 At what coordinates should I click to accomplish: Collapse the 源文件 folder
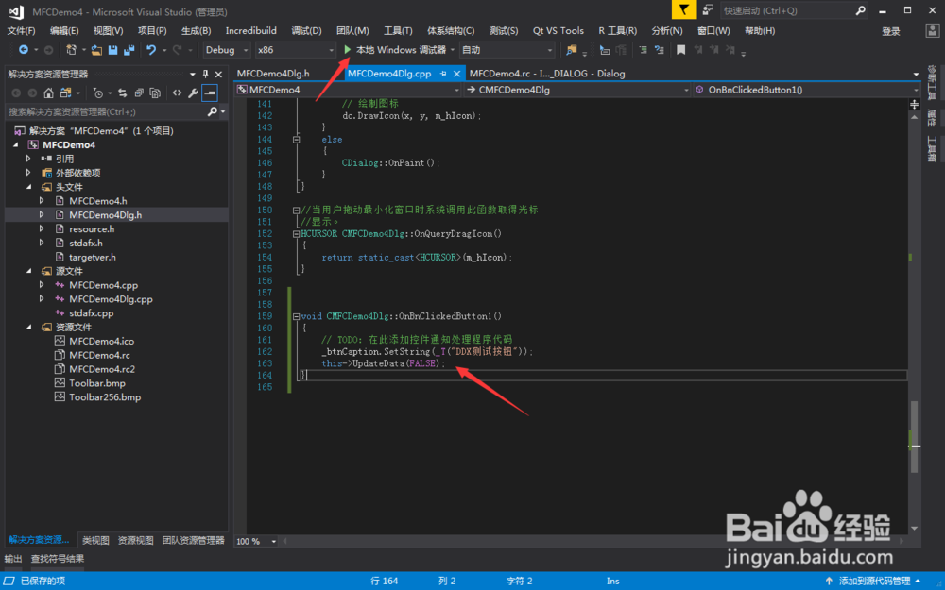(x=28, y=271)
